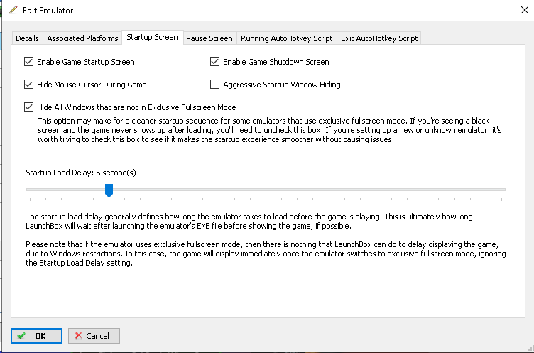Screen dimensions: 534x353
Task: Click the Startup Load Delay slider thumb
Action: [x=109, y=190]
